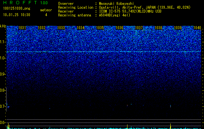
Task: Click the date stamp 10.01.25 10:30
Action: (17, 15)
